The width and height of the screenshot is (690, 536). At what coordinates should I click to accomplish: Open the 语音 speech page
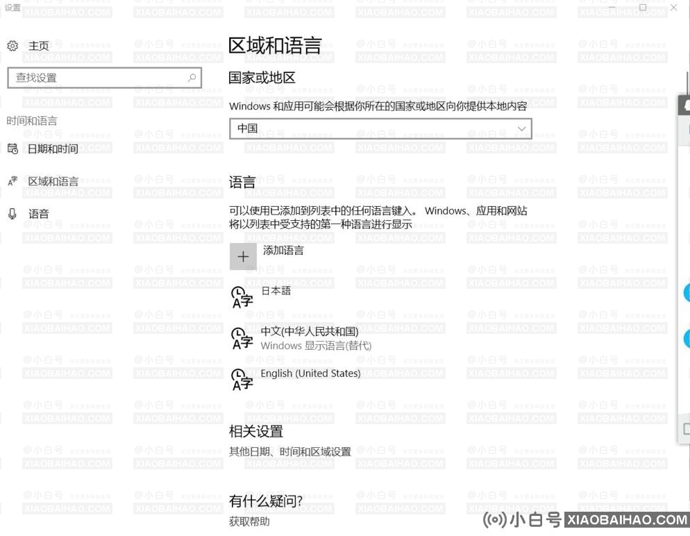(39, 214)
